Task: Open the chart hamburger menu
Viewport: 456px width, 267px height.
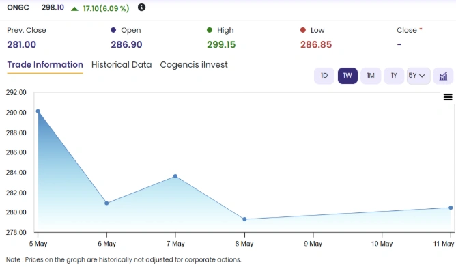Action: pyautogui.click(x=448, y=97)
